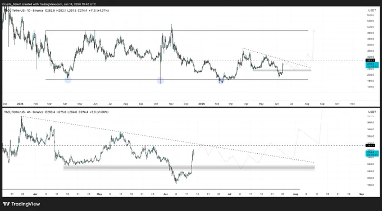Click the '2026' year label on the 1D time axis
Image resolution: width=382 pixels, height=211 pixels.
click(x=202, y=104)
